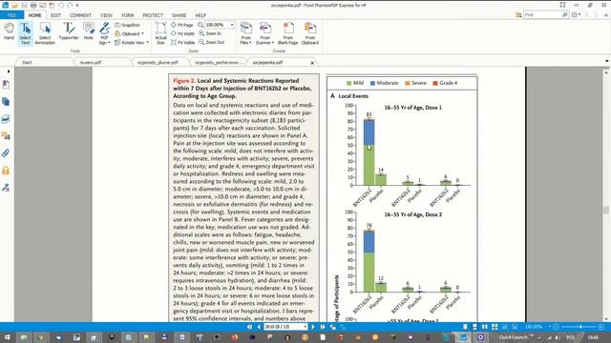Image resolution: width=611 pixels, height=343 pixels.
Task: Set view to Actual Size
Action: [160, 33]
